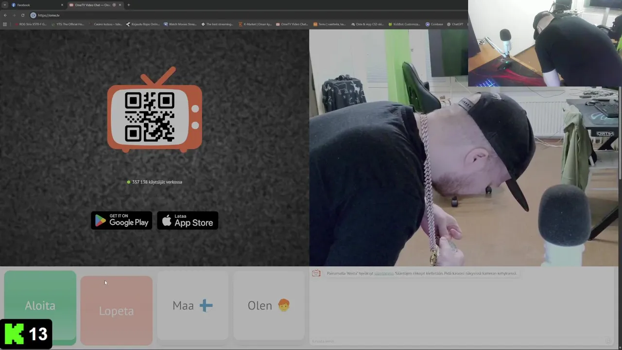622x350 pixels.
Task: Switch to the Facebook browser tab
Action: 36,5
